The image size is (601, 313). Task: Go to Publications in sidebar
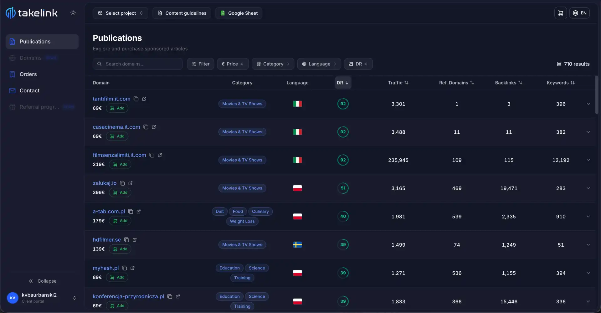pyautogui.click(x=42, y=42)
